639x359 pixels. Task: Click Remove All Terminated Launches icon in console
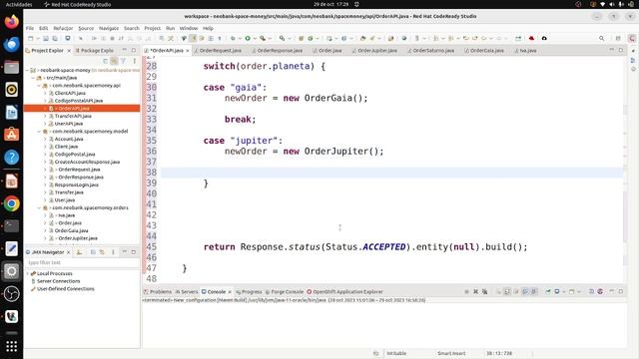point(484,292)
